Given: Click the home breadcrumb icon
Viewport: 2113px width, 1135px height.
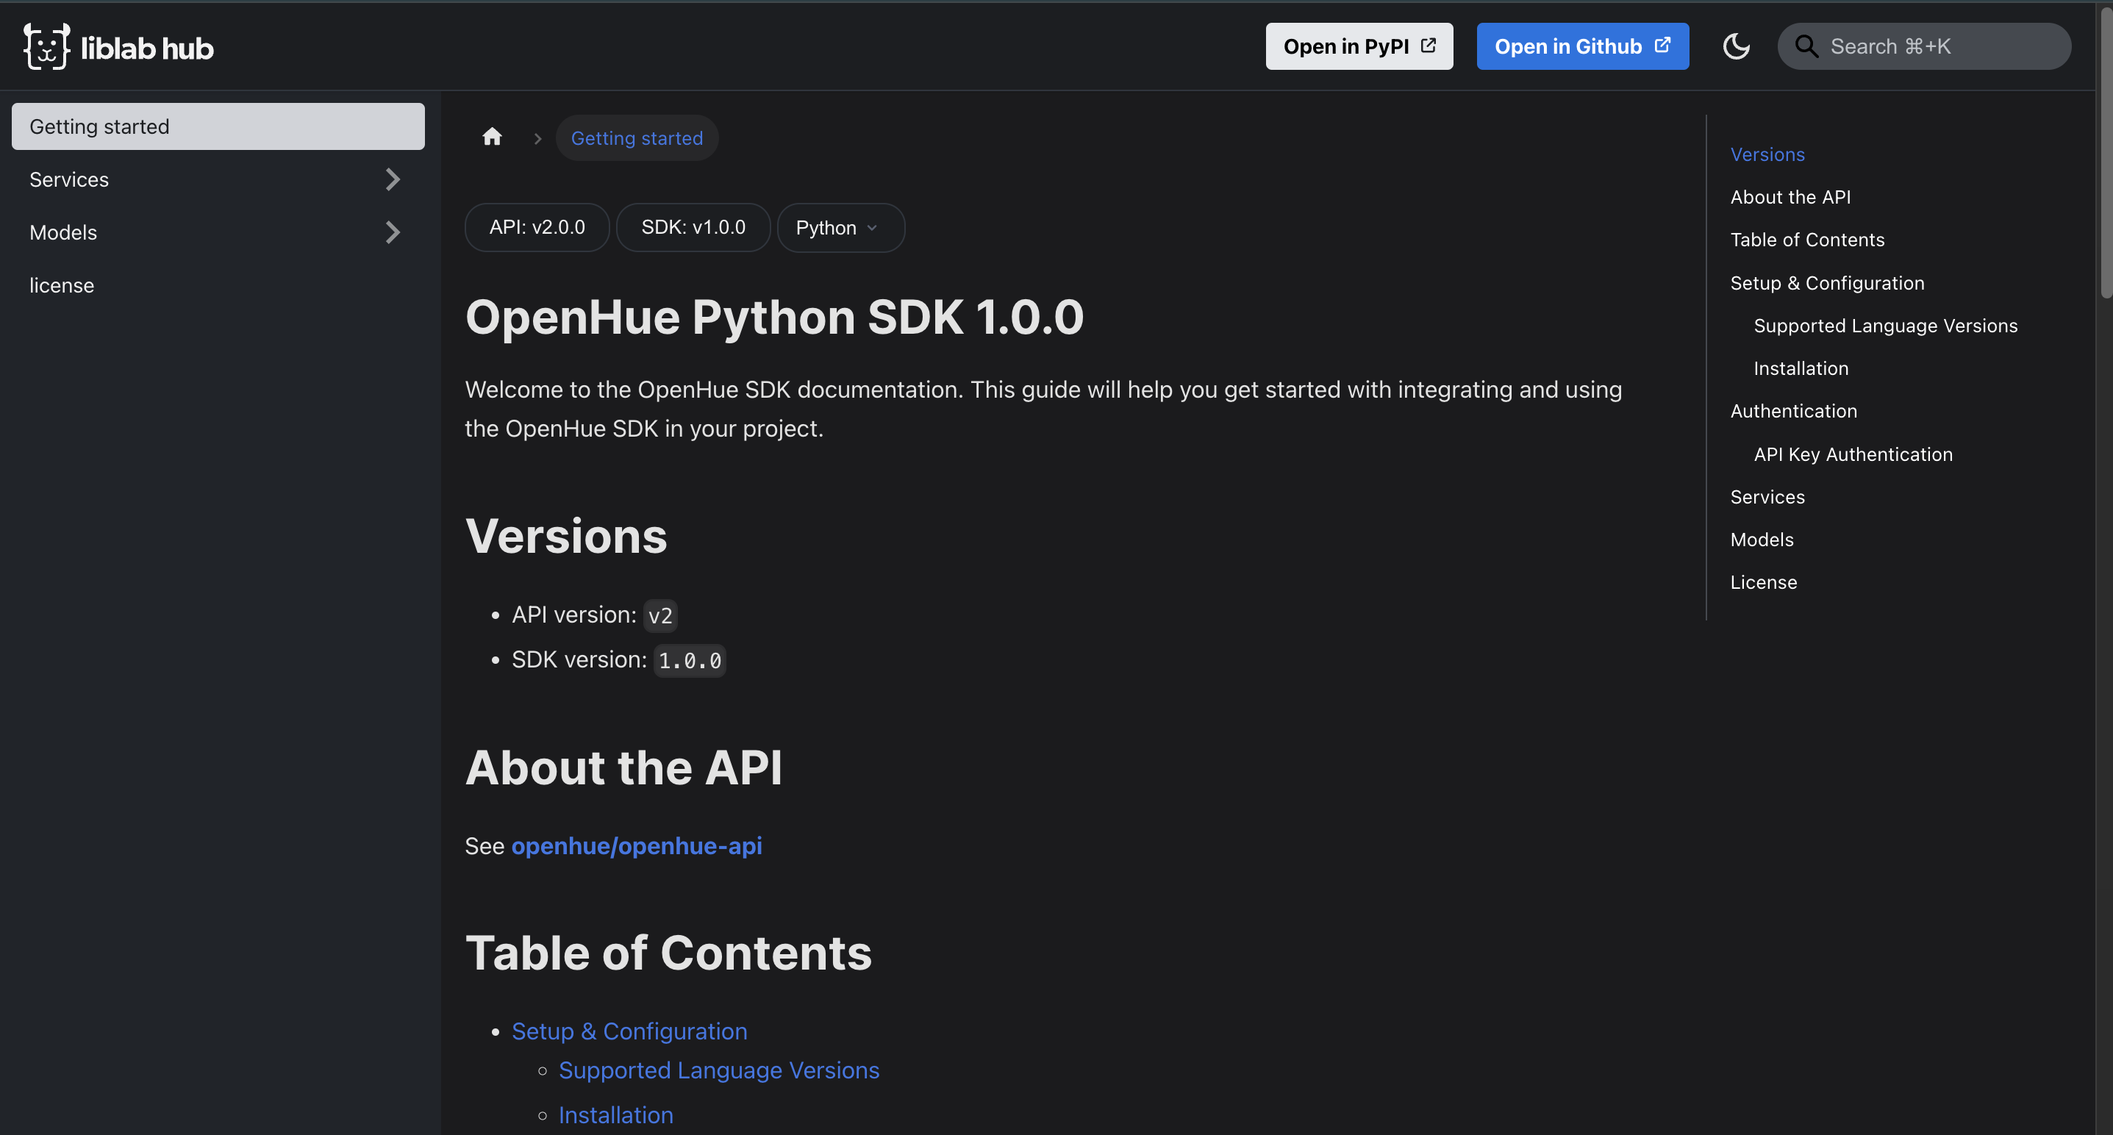Looking at the screenshot, I should click(492, 136).
